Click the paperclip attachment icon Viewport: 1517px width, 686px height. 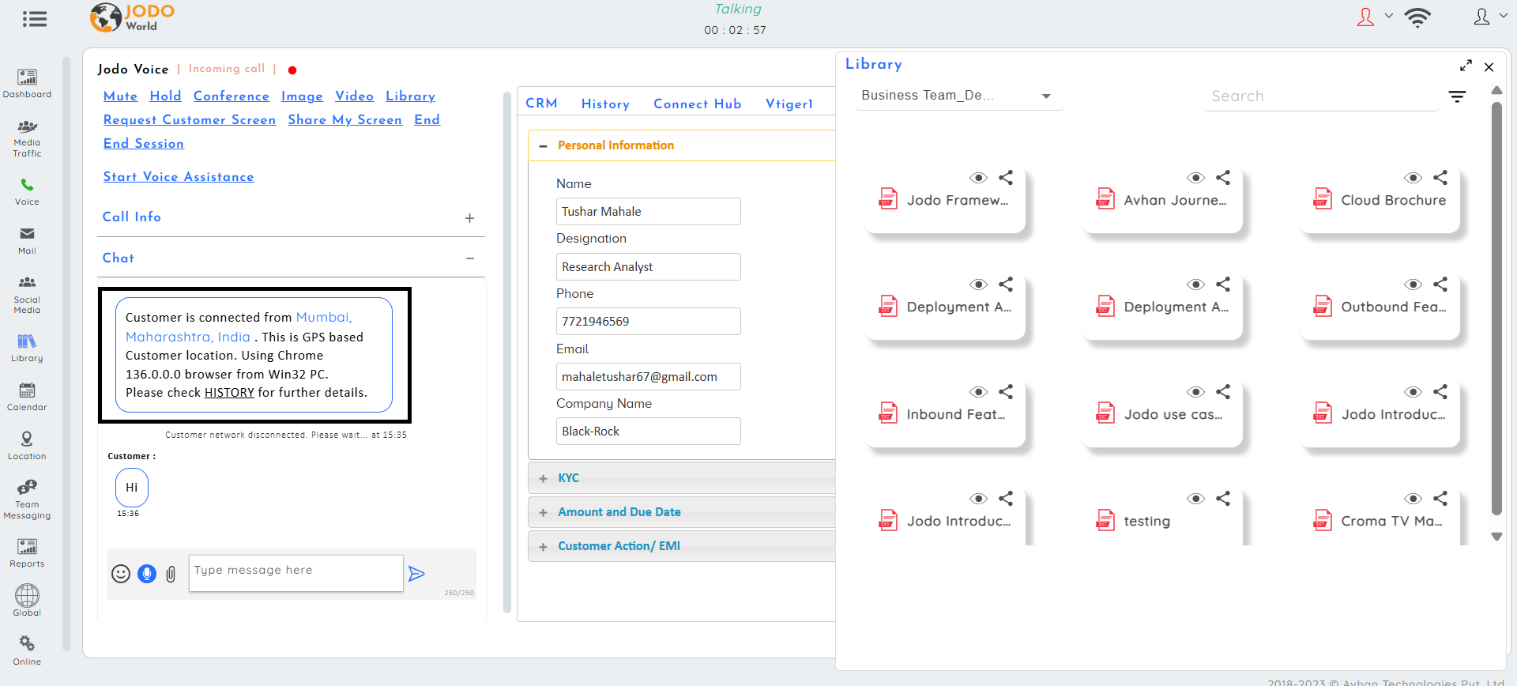[x=171, y=574]
